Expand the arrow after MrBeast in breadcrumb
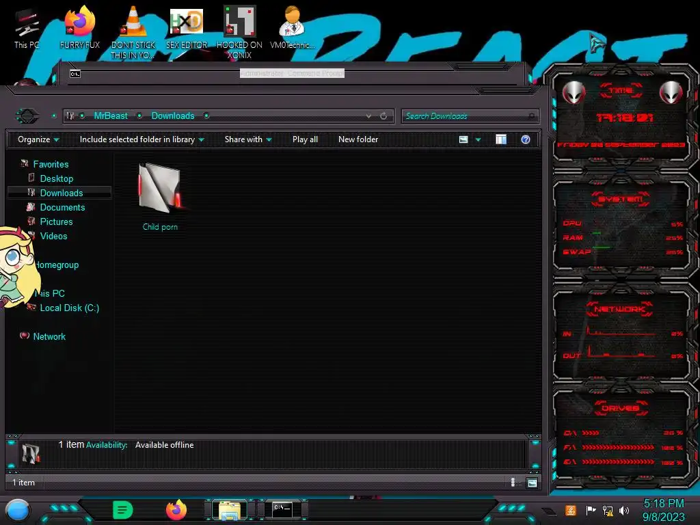This screenshot has height=525, width=700. tap(139, 116)
